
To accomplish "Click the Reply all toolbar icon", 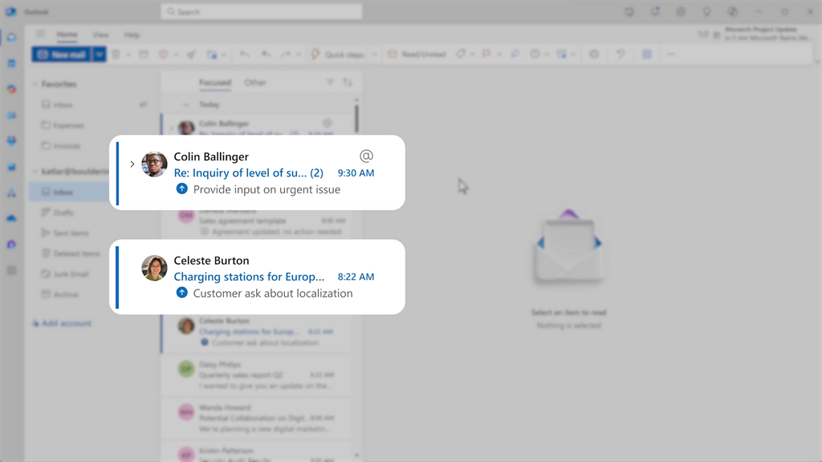I will 266,54.
